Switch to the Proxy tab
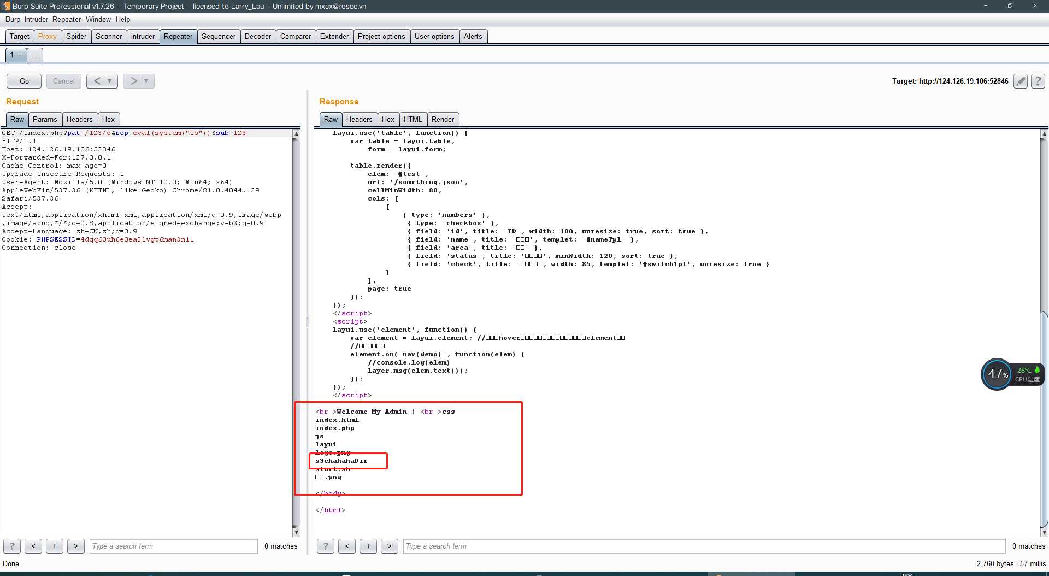 point(48,36)
